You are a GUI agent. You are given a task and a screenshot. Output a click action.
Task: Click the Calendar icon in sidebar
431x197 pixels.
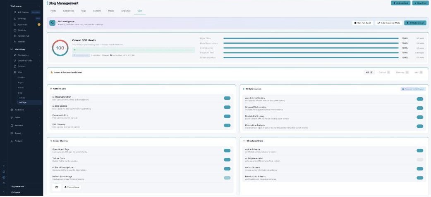coord(15,30)
